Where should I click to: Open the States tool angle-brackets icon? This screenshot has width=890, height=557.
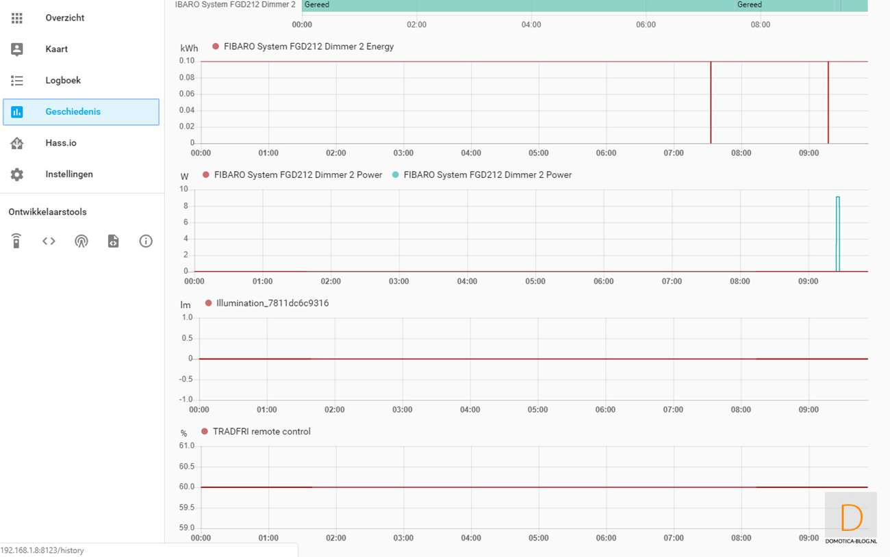pos(49,241)
